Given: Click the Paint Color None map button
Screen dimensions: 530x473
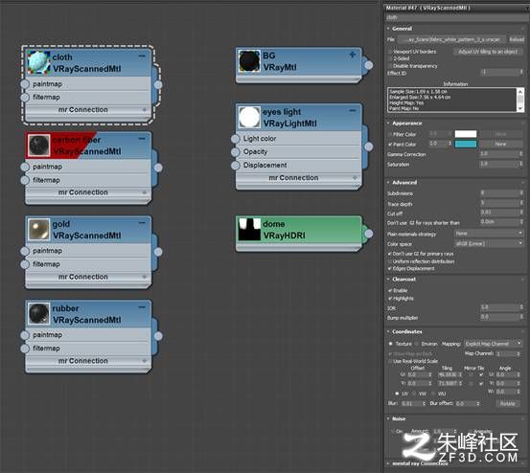Looking at the screenshot, I should pyautogui.click(x=501, y=144).
